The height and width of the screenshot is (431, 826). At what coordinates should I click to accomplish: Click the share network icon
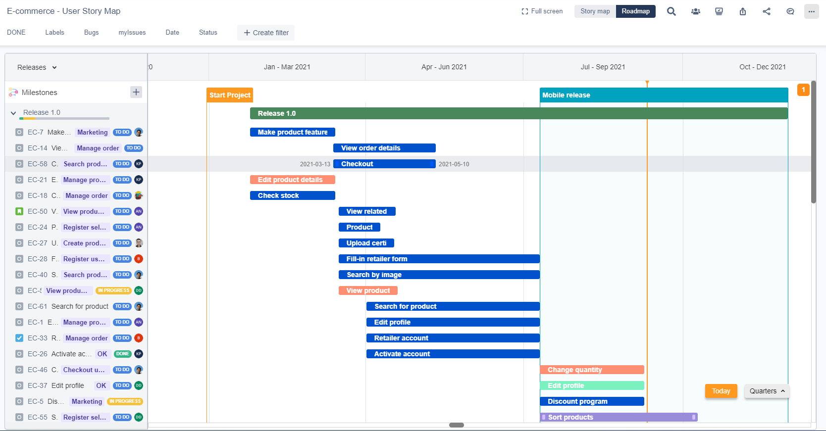pos(767,11)
